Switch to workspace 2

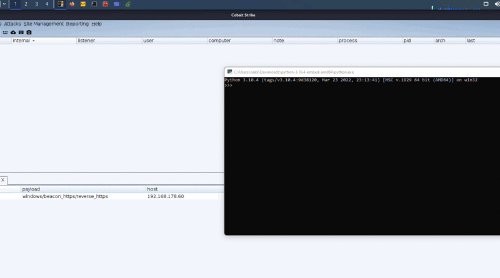[26, 4]
